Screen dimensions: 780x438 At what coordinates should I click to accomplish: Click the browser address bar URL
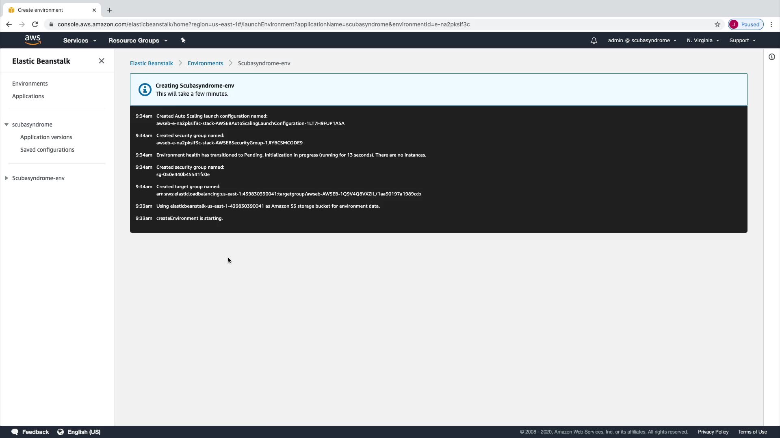[x=263, y=24]
